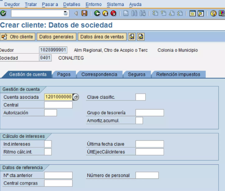The image size is (225, 191).
Task: Click the Last page icon
Action: click(x=180, y=13)
